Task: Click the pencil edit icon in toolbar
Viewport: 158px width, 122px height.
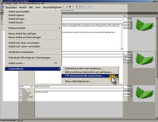Action: click(90, 7)
